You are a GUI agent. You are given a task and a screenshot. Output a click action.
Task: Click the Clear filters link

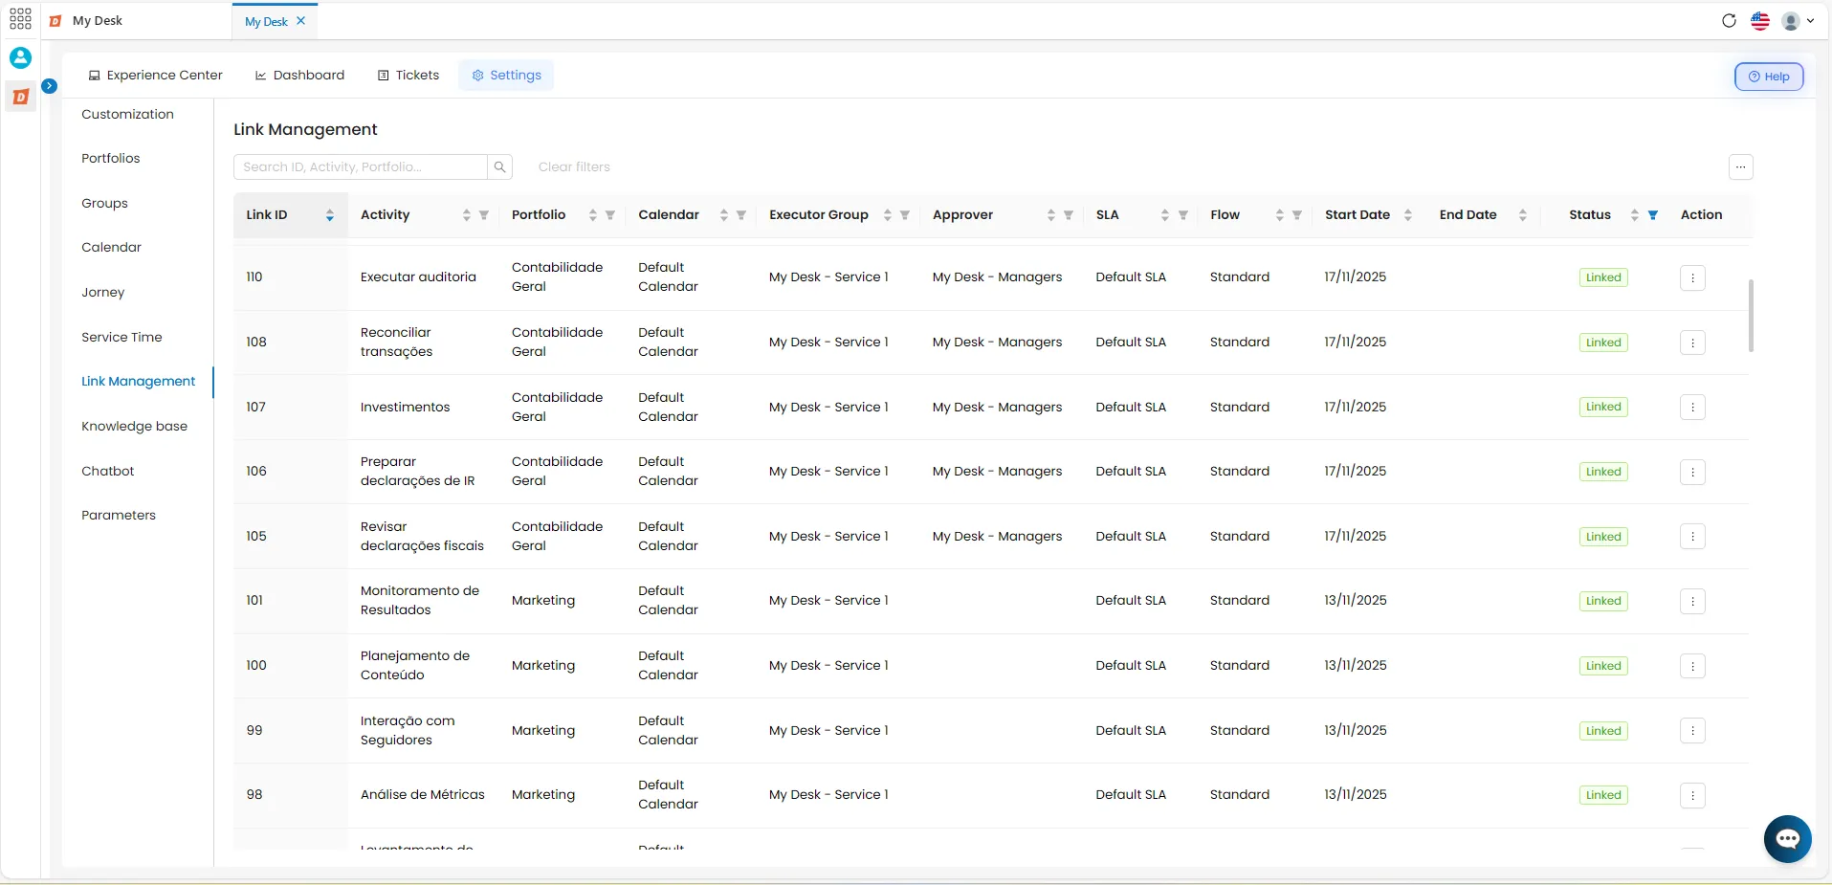[x=574, y=167]
